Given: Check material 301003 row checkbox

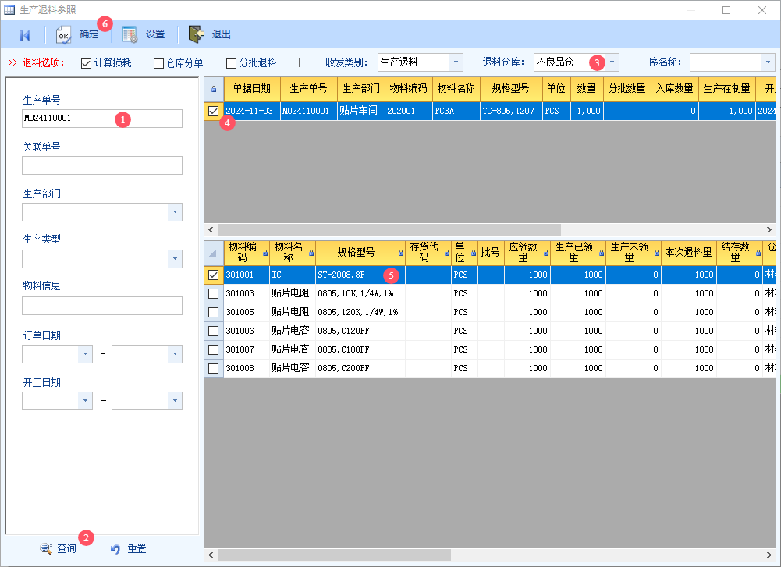Looking at the screenshot, I should tap(213, 294).
